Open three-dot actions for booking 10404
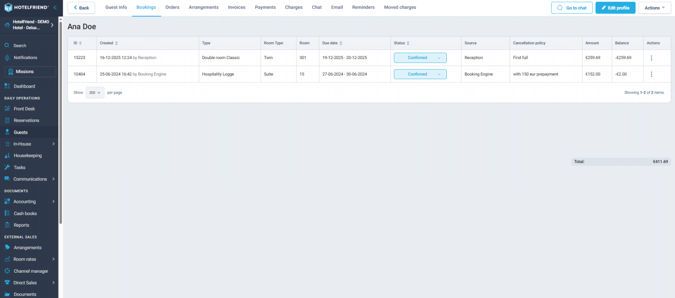675x298 pixels. [x=651, y=74]
